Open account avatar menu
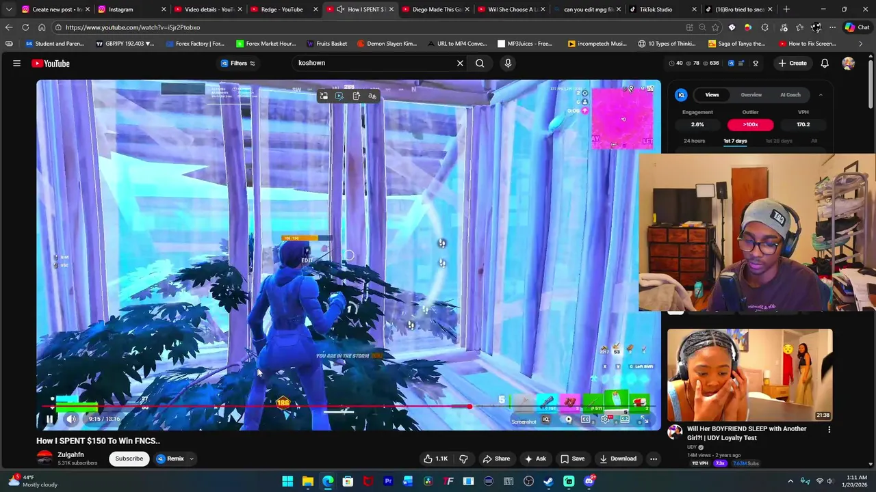 (x=849, y=63)
